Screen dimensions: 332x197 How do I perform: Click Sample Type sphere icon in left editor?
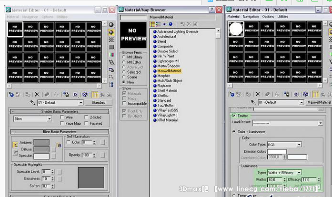click(111, 25)
